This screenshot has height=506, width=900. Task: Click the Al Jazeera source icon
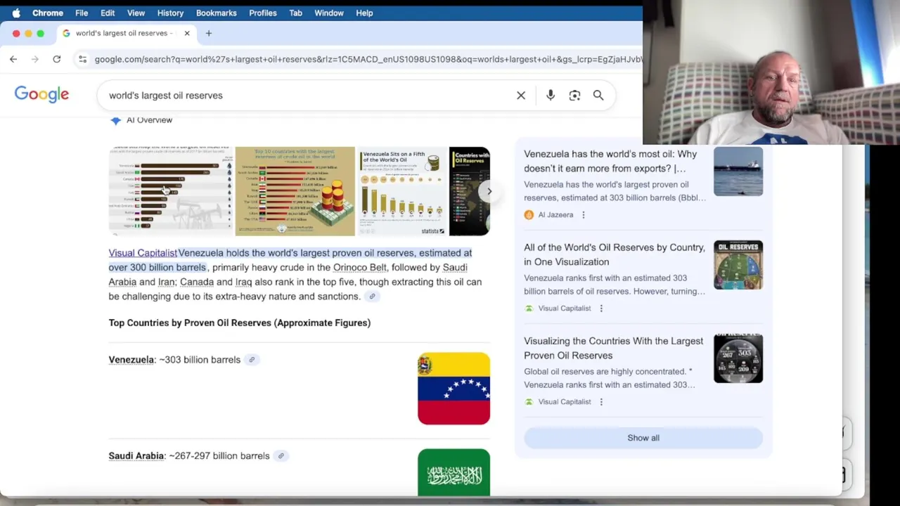[x=529, y=215]
